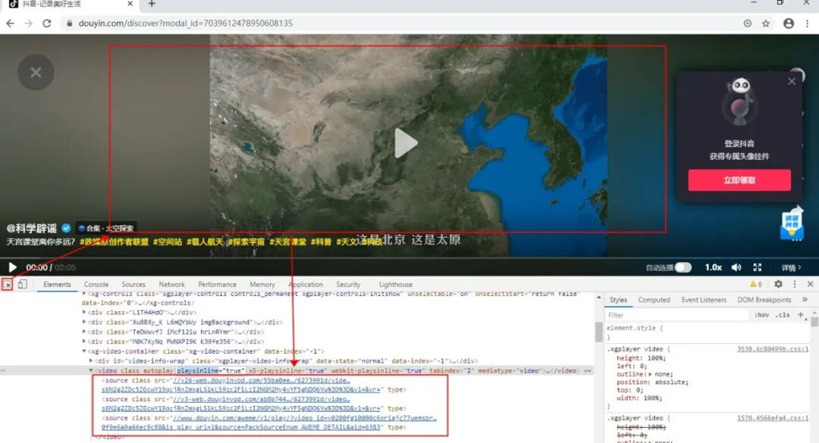The width and height of the screenshot is (819, 443).
Task: Click the warning count icon showing 6
Action: tap(756, 284)
